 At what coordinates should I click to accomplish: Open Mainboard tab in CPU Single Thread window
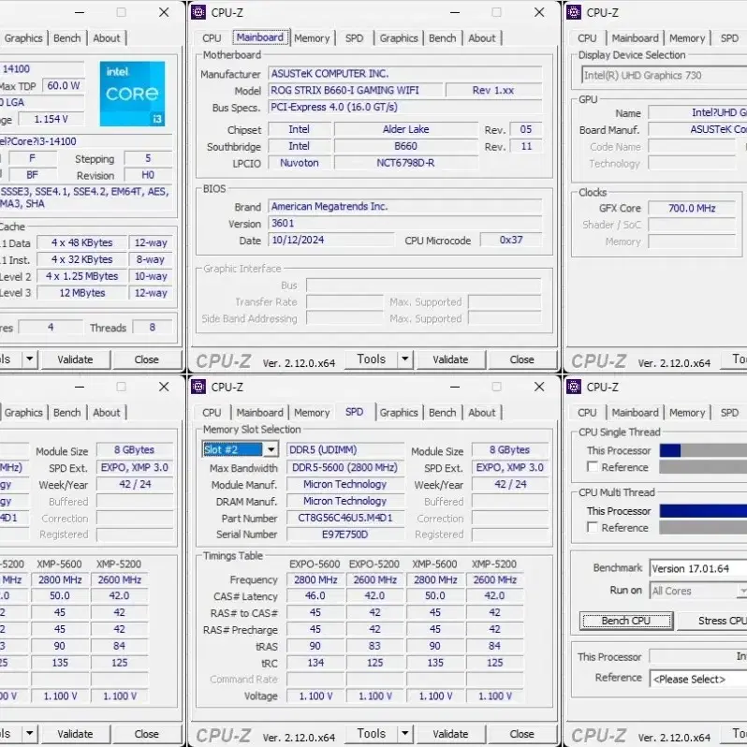pyautogui.click(x=635, y=413)
